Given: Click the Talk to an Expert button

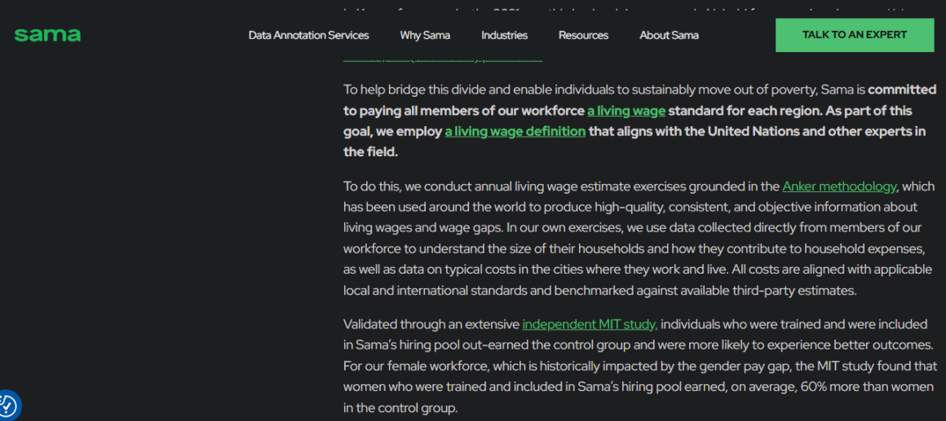Looking at the screenshot, I should tap(855, 35).
